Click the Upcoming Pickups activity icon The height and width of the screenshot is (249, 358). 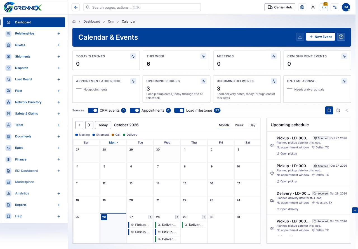(204, 81)
